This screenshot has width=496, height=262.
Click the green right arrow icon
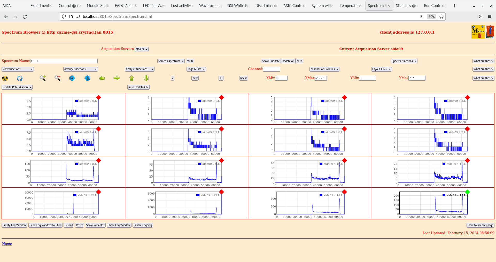tap(117, 78)
